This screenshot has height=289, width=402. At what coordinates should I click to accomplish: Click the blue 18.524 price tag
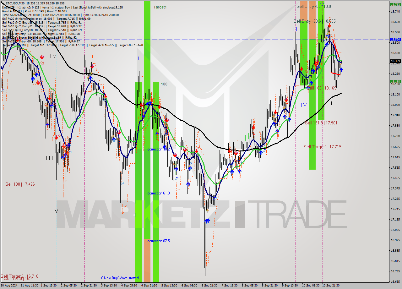tap(395, 40)
